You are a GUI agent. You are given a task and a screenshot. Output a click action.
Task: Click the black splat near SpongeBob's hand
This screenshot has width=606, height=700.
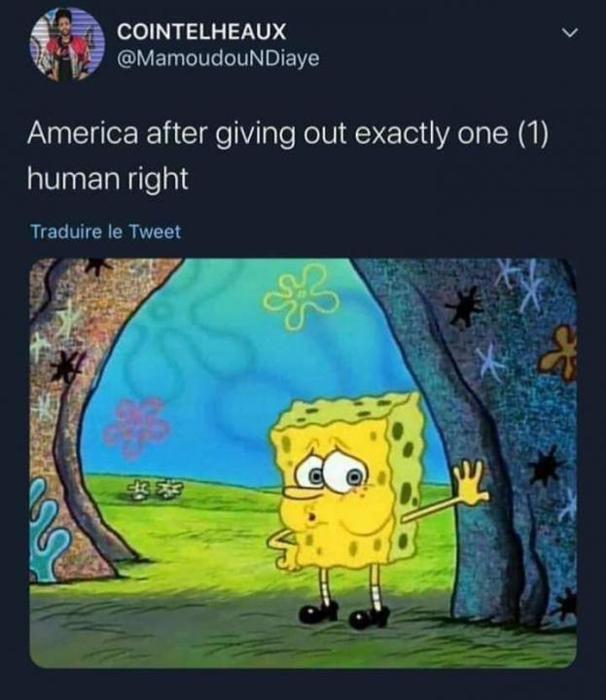(548, 468)
